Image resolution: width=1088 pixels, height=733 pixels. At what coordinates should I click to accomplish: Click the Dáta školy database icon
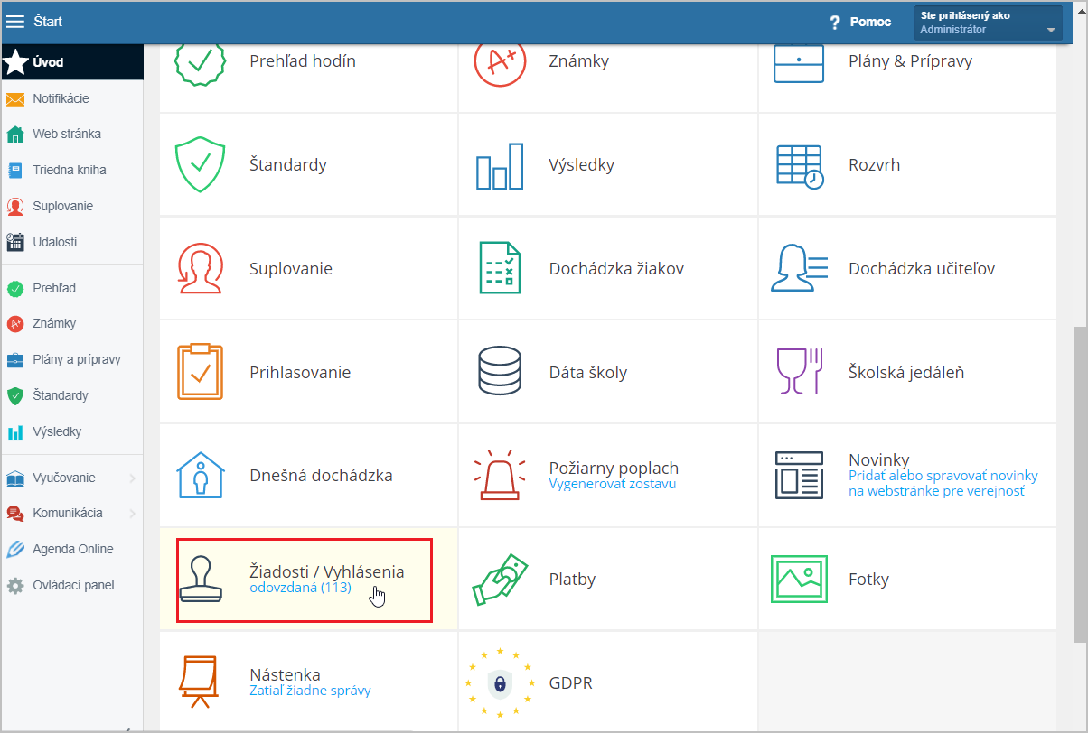pos(500,372)
